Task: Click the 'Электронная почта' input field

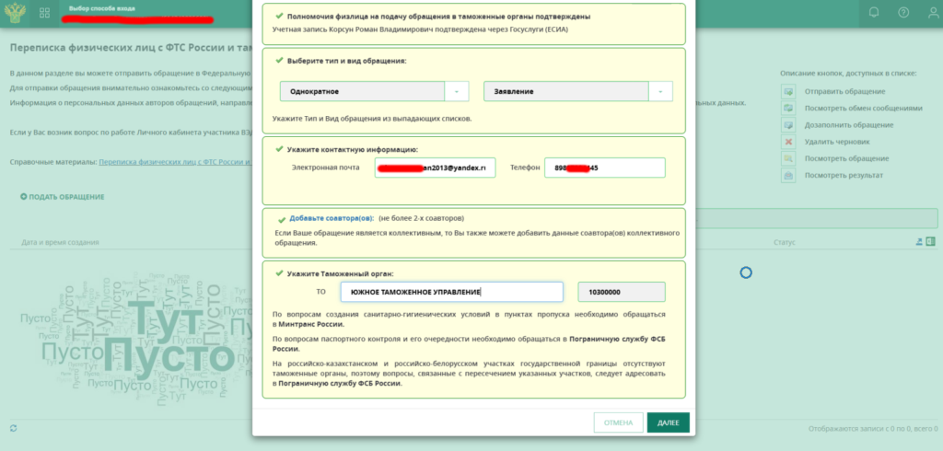Action: 435,168
